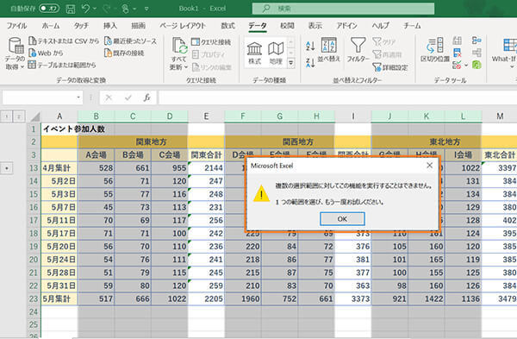The height and width of the screenshot is (339, 517).
Task: Click the Flash Fill icon
Action: point(457,41)
